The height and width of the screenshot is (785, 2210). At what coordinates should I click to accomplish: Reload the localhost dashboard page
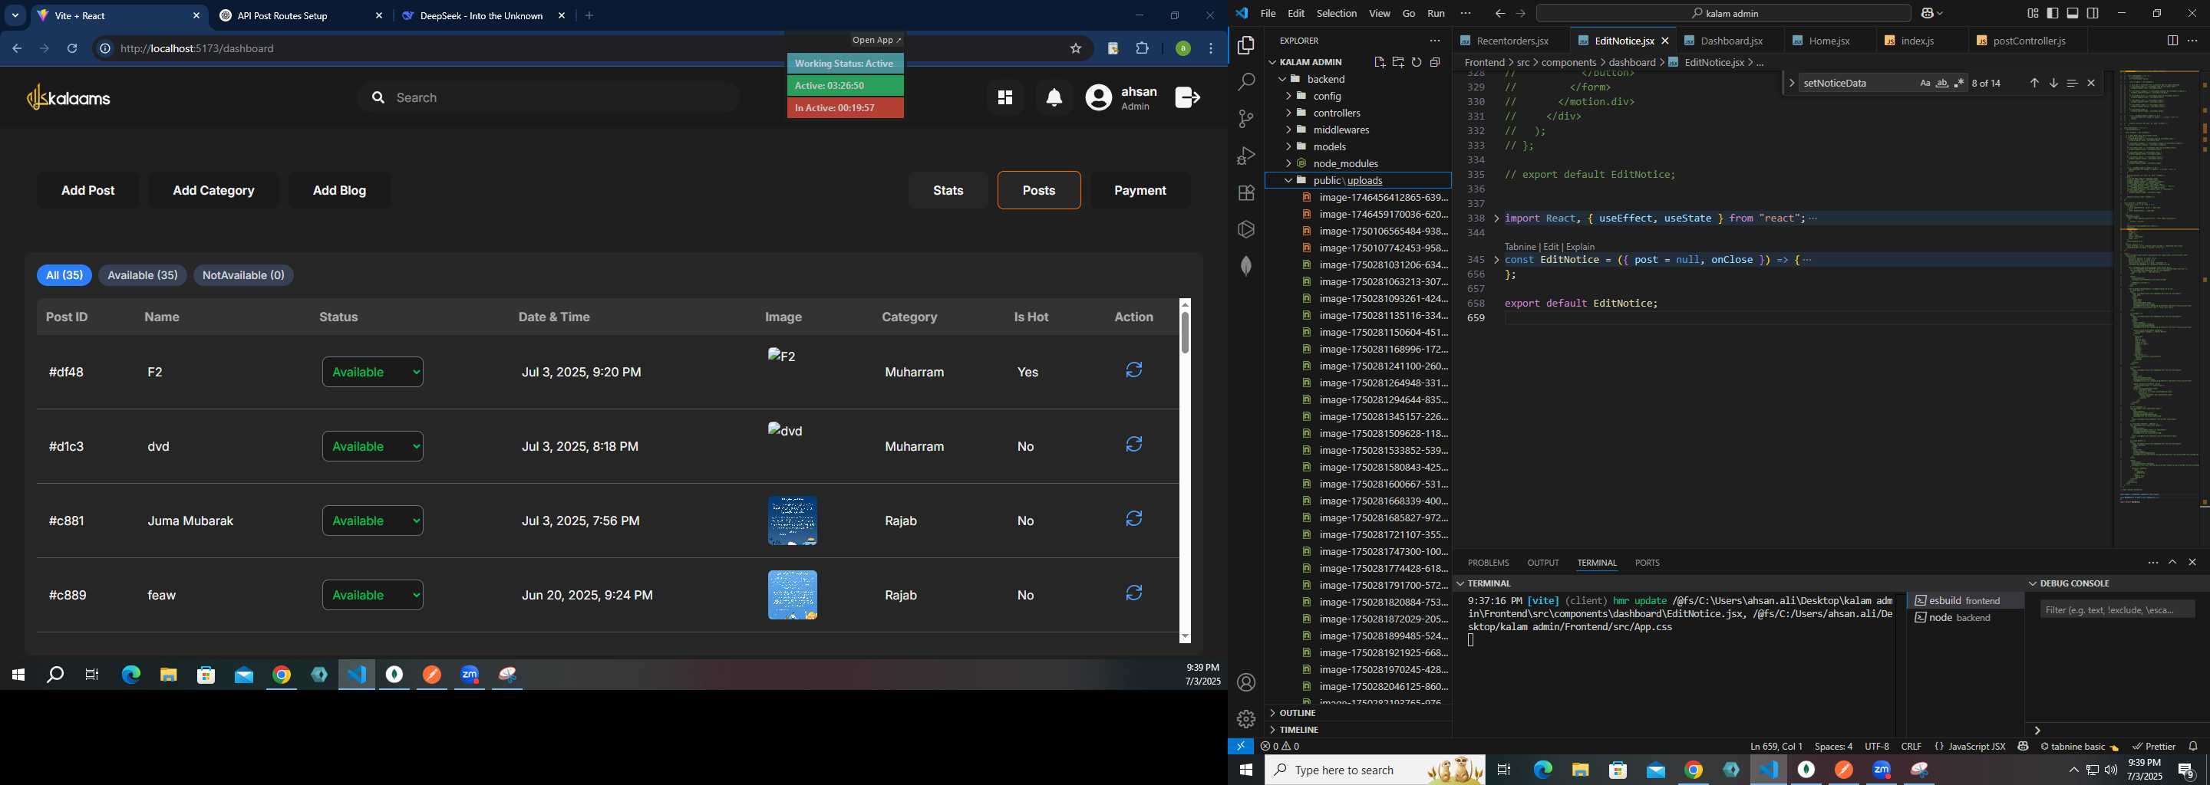[x=73, y=49]
